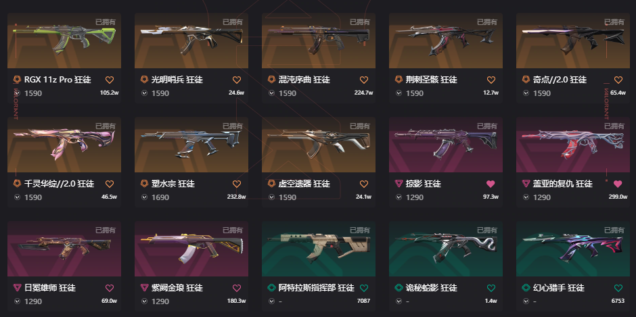Click tier badge icon beside 光明哨兵 狂徒
This screenshot has width=636, height=317.
(x=144, y=80)
